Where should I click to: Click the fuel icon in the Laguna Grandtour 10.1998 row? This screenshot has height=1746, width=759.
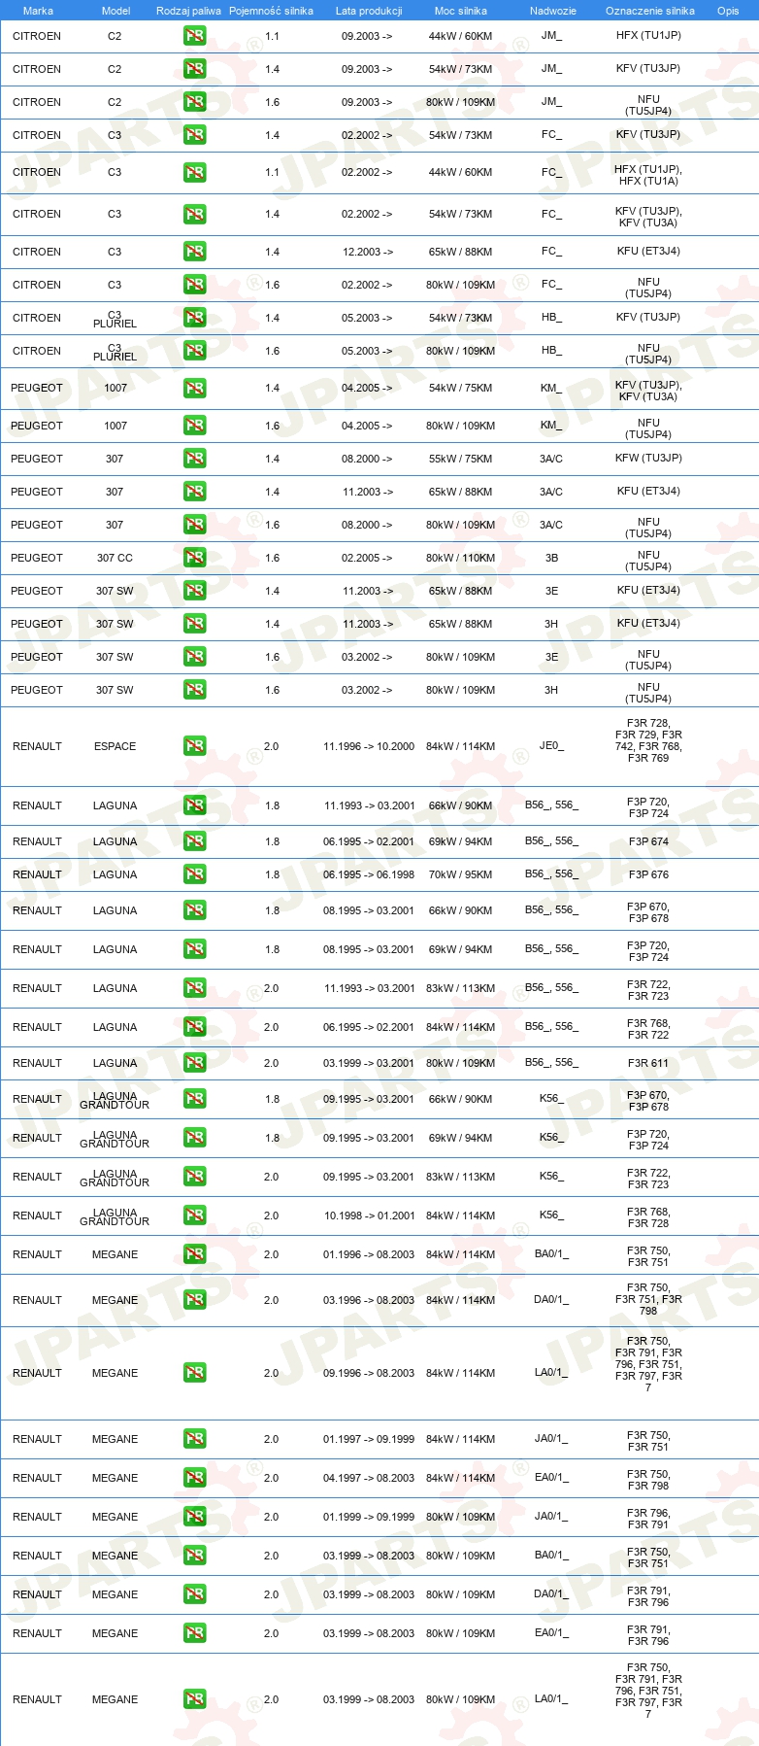(x=194, y=1215)
